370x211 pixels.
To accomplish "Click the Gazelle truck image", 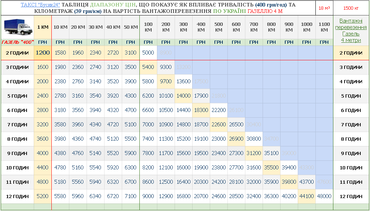I will point(17,27).
